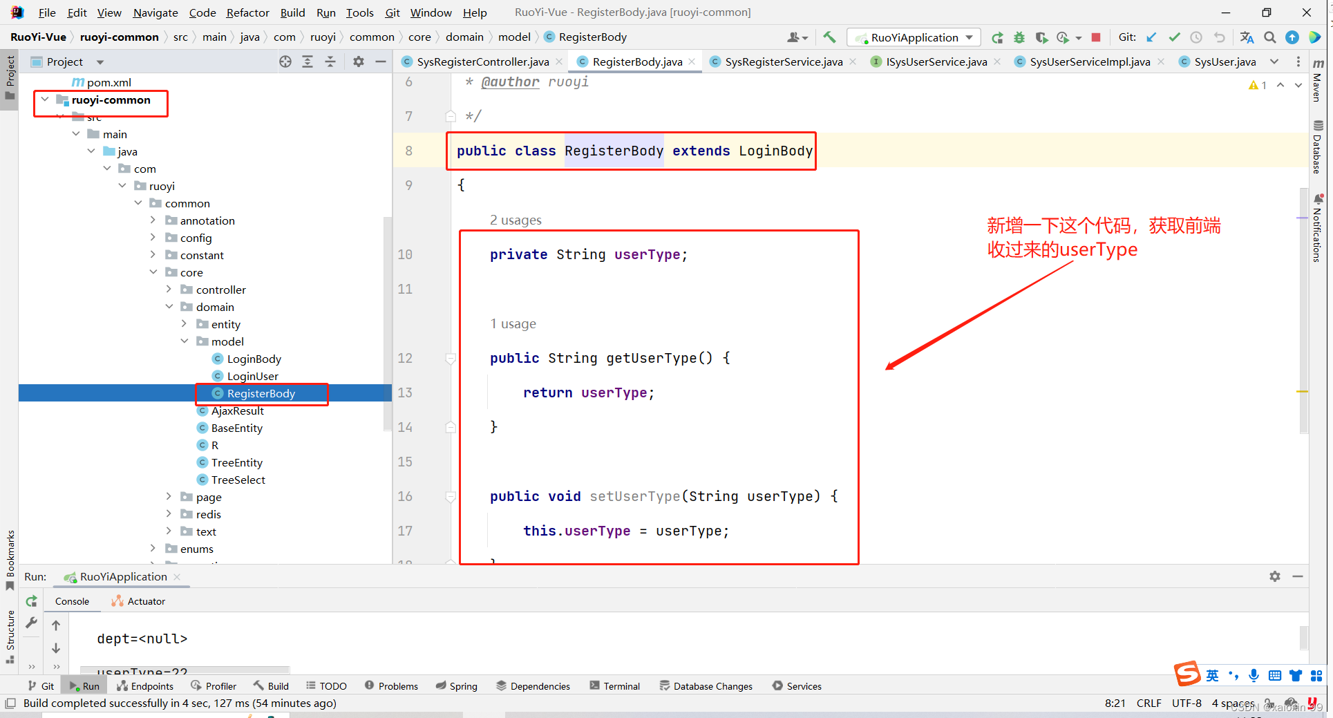This screenshot has height=718, width=1333.
Task: Commit changes with green checkmark icon
Action: tap(1174, 37)
